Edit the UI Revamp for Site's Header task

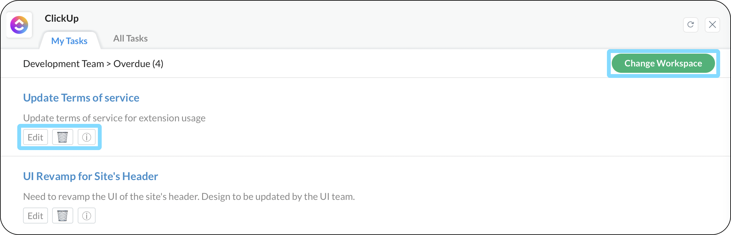click(x=35, y=216)
